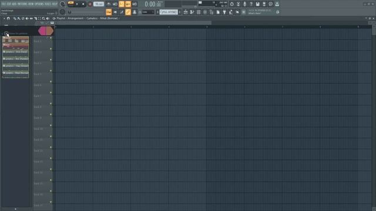This screenshot has width=376, height=211.
Task: Toggle Pattern/Song mode switch
Action: [x=70, y=3]
